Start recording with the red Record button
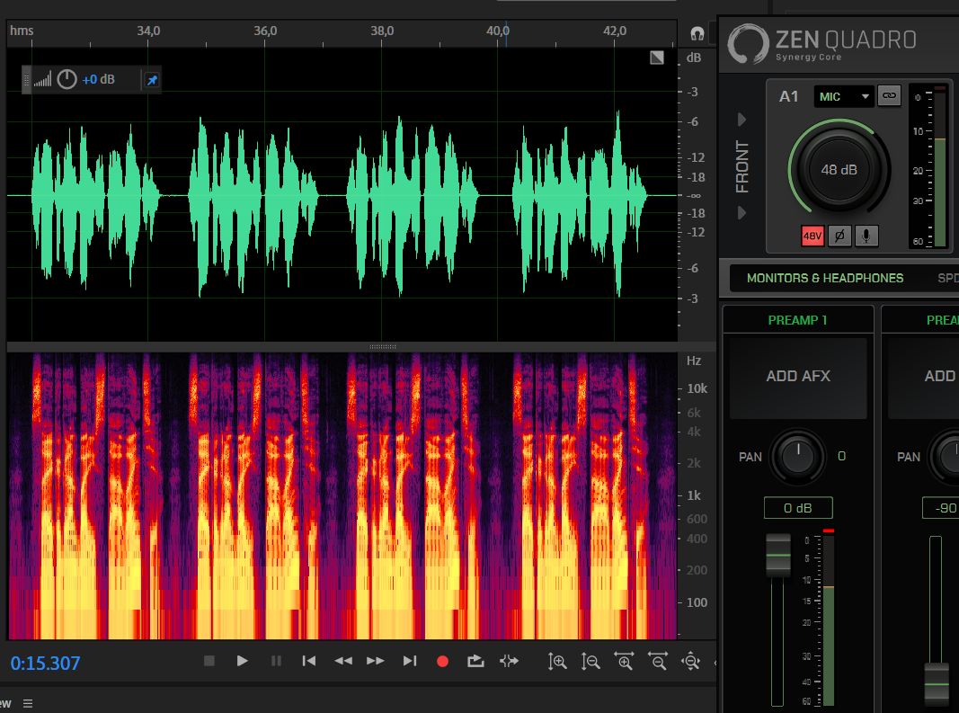The width and height of the screenshot is (959, 713). point(443,662)
